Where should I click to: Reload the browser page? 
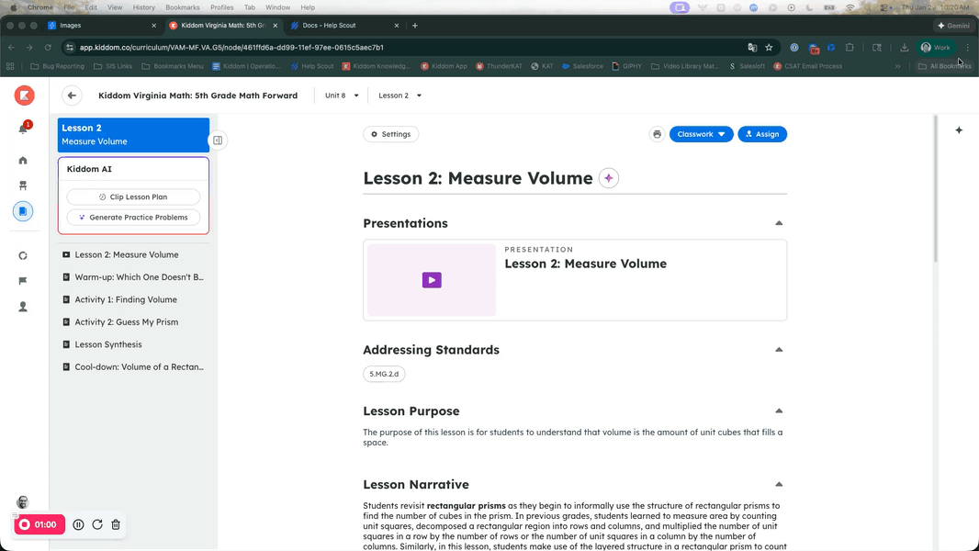pyautogui.click(x=48, y=48)
